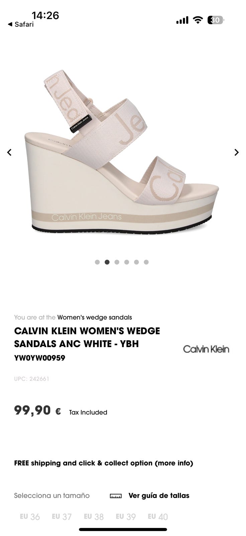
Task: Select size EU 37
Action: tap(62, 517)
